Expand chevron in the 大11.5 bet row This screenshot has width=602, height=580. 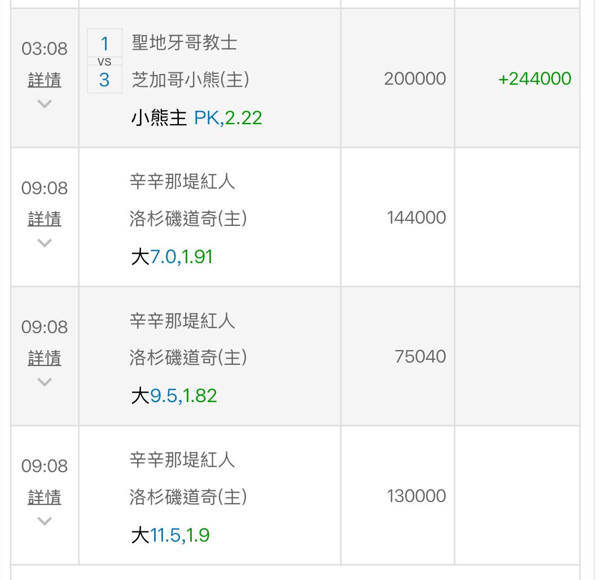45,521
